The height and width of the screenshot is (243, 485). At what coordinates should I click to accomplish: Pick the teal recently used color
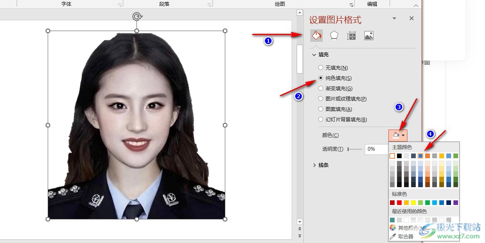coord(392,220)
